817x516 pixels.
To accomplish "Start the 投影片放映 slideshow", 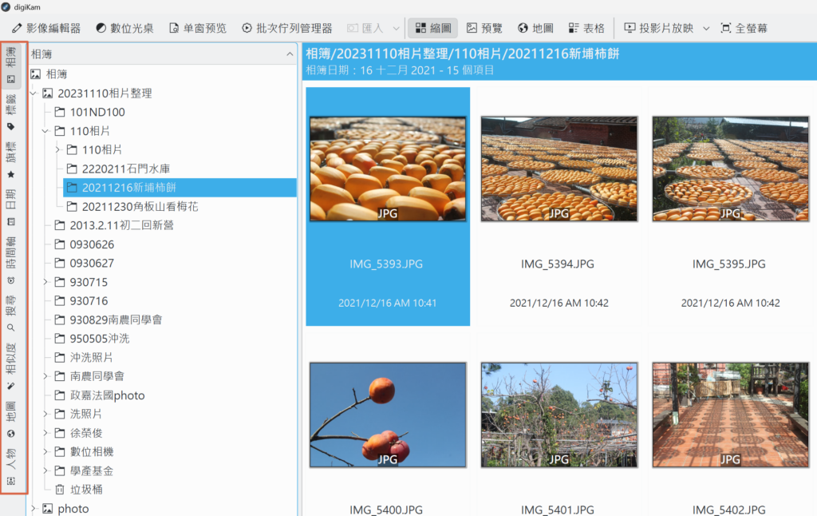I will pos(659,28).
